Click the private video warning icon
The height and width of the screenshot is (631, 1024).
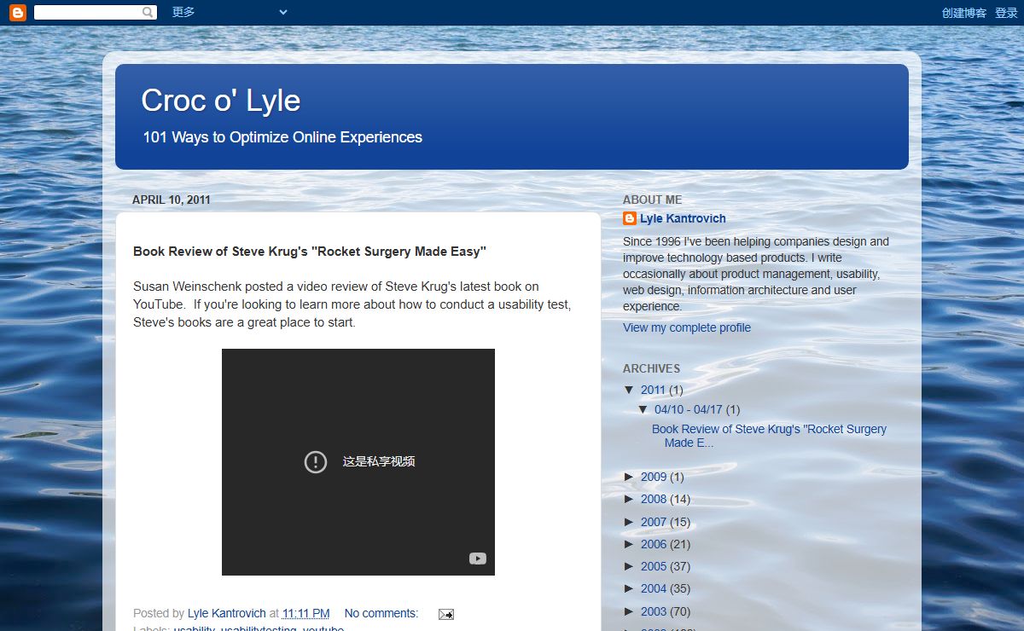[316, 461]
